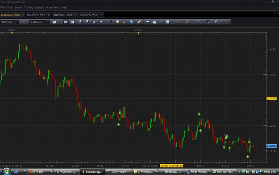Click the greyed-out pin icon in toolbar
The width and height of the screenshot is (279, 175).
(x=161, y=22)
